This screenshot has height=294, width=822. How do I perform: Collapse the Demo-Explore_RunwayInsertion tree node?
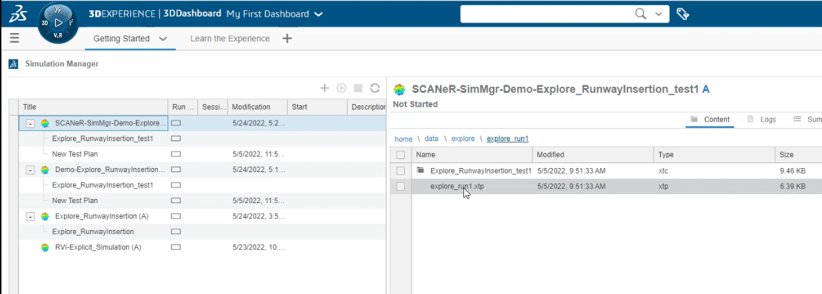coord(30,170)
